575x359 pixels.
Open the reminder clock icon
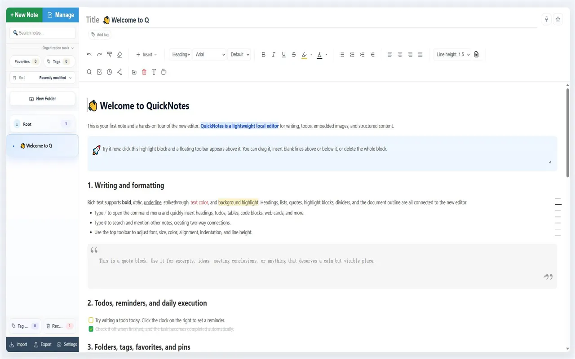coord(109,72)
